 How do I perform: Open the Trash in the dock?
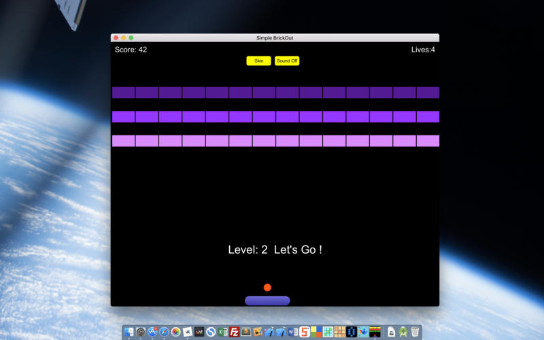[415, 332]
